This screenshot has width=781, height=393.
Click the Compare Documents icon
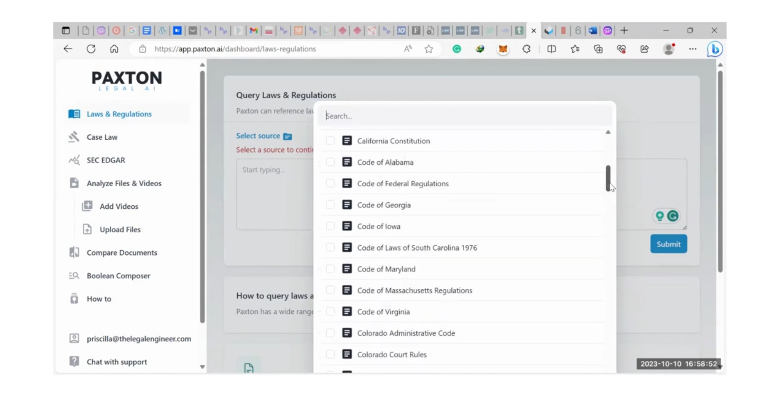74,252
